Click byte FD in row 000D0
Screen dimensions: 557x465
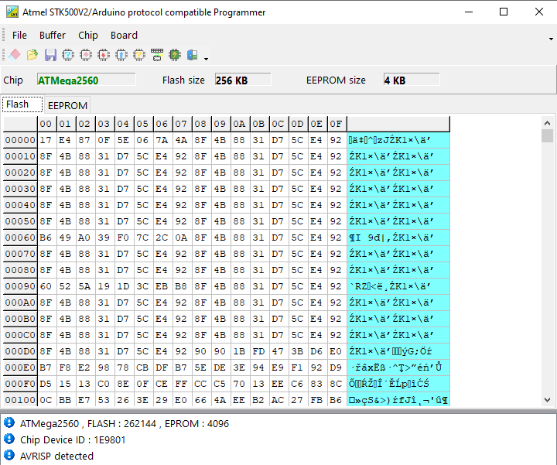[x=259, y=351]
